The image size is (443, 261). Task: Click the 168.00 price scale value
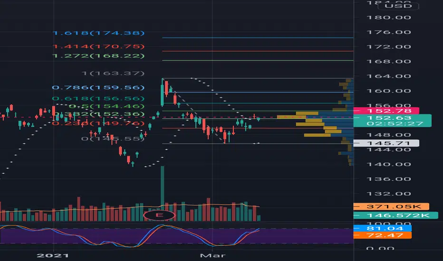point(388,62)
